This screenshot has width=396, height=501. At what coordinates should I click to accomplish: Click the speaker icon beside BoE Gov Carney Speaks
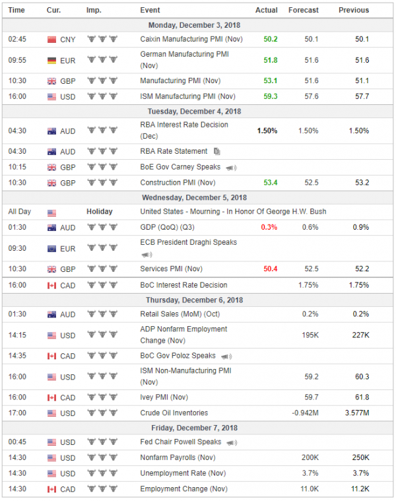tap(231, 168)
